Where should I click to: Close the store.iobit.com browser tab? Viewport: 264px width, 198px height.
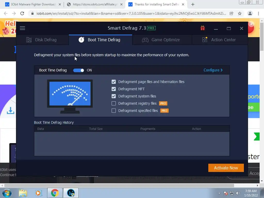121,5
